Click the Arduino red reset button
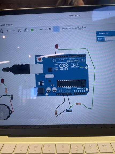Screen dimensions: 115x154 [40, 59]
